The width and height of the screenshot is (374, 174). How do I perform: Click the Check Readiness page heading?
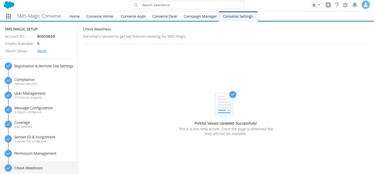click(x=97, y=29)
